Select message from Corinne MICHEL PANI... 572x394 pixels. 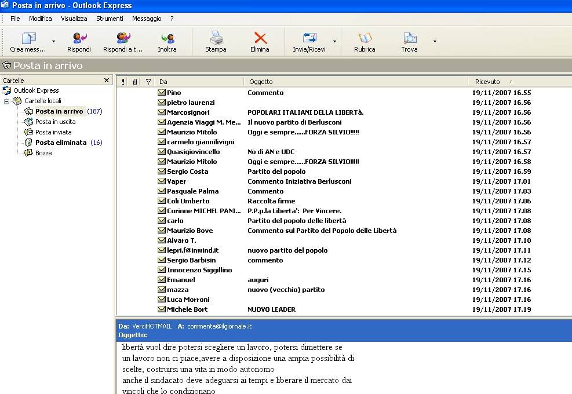click(344, 211)
